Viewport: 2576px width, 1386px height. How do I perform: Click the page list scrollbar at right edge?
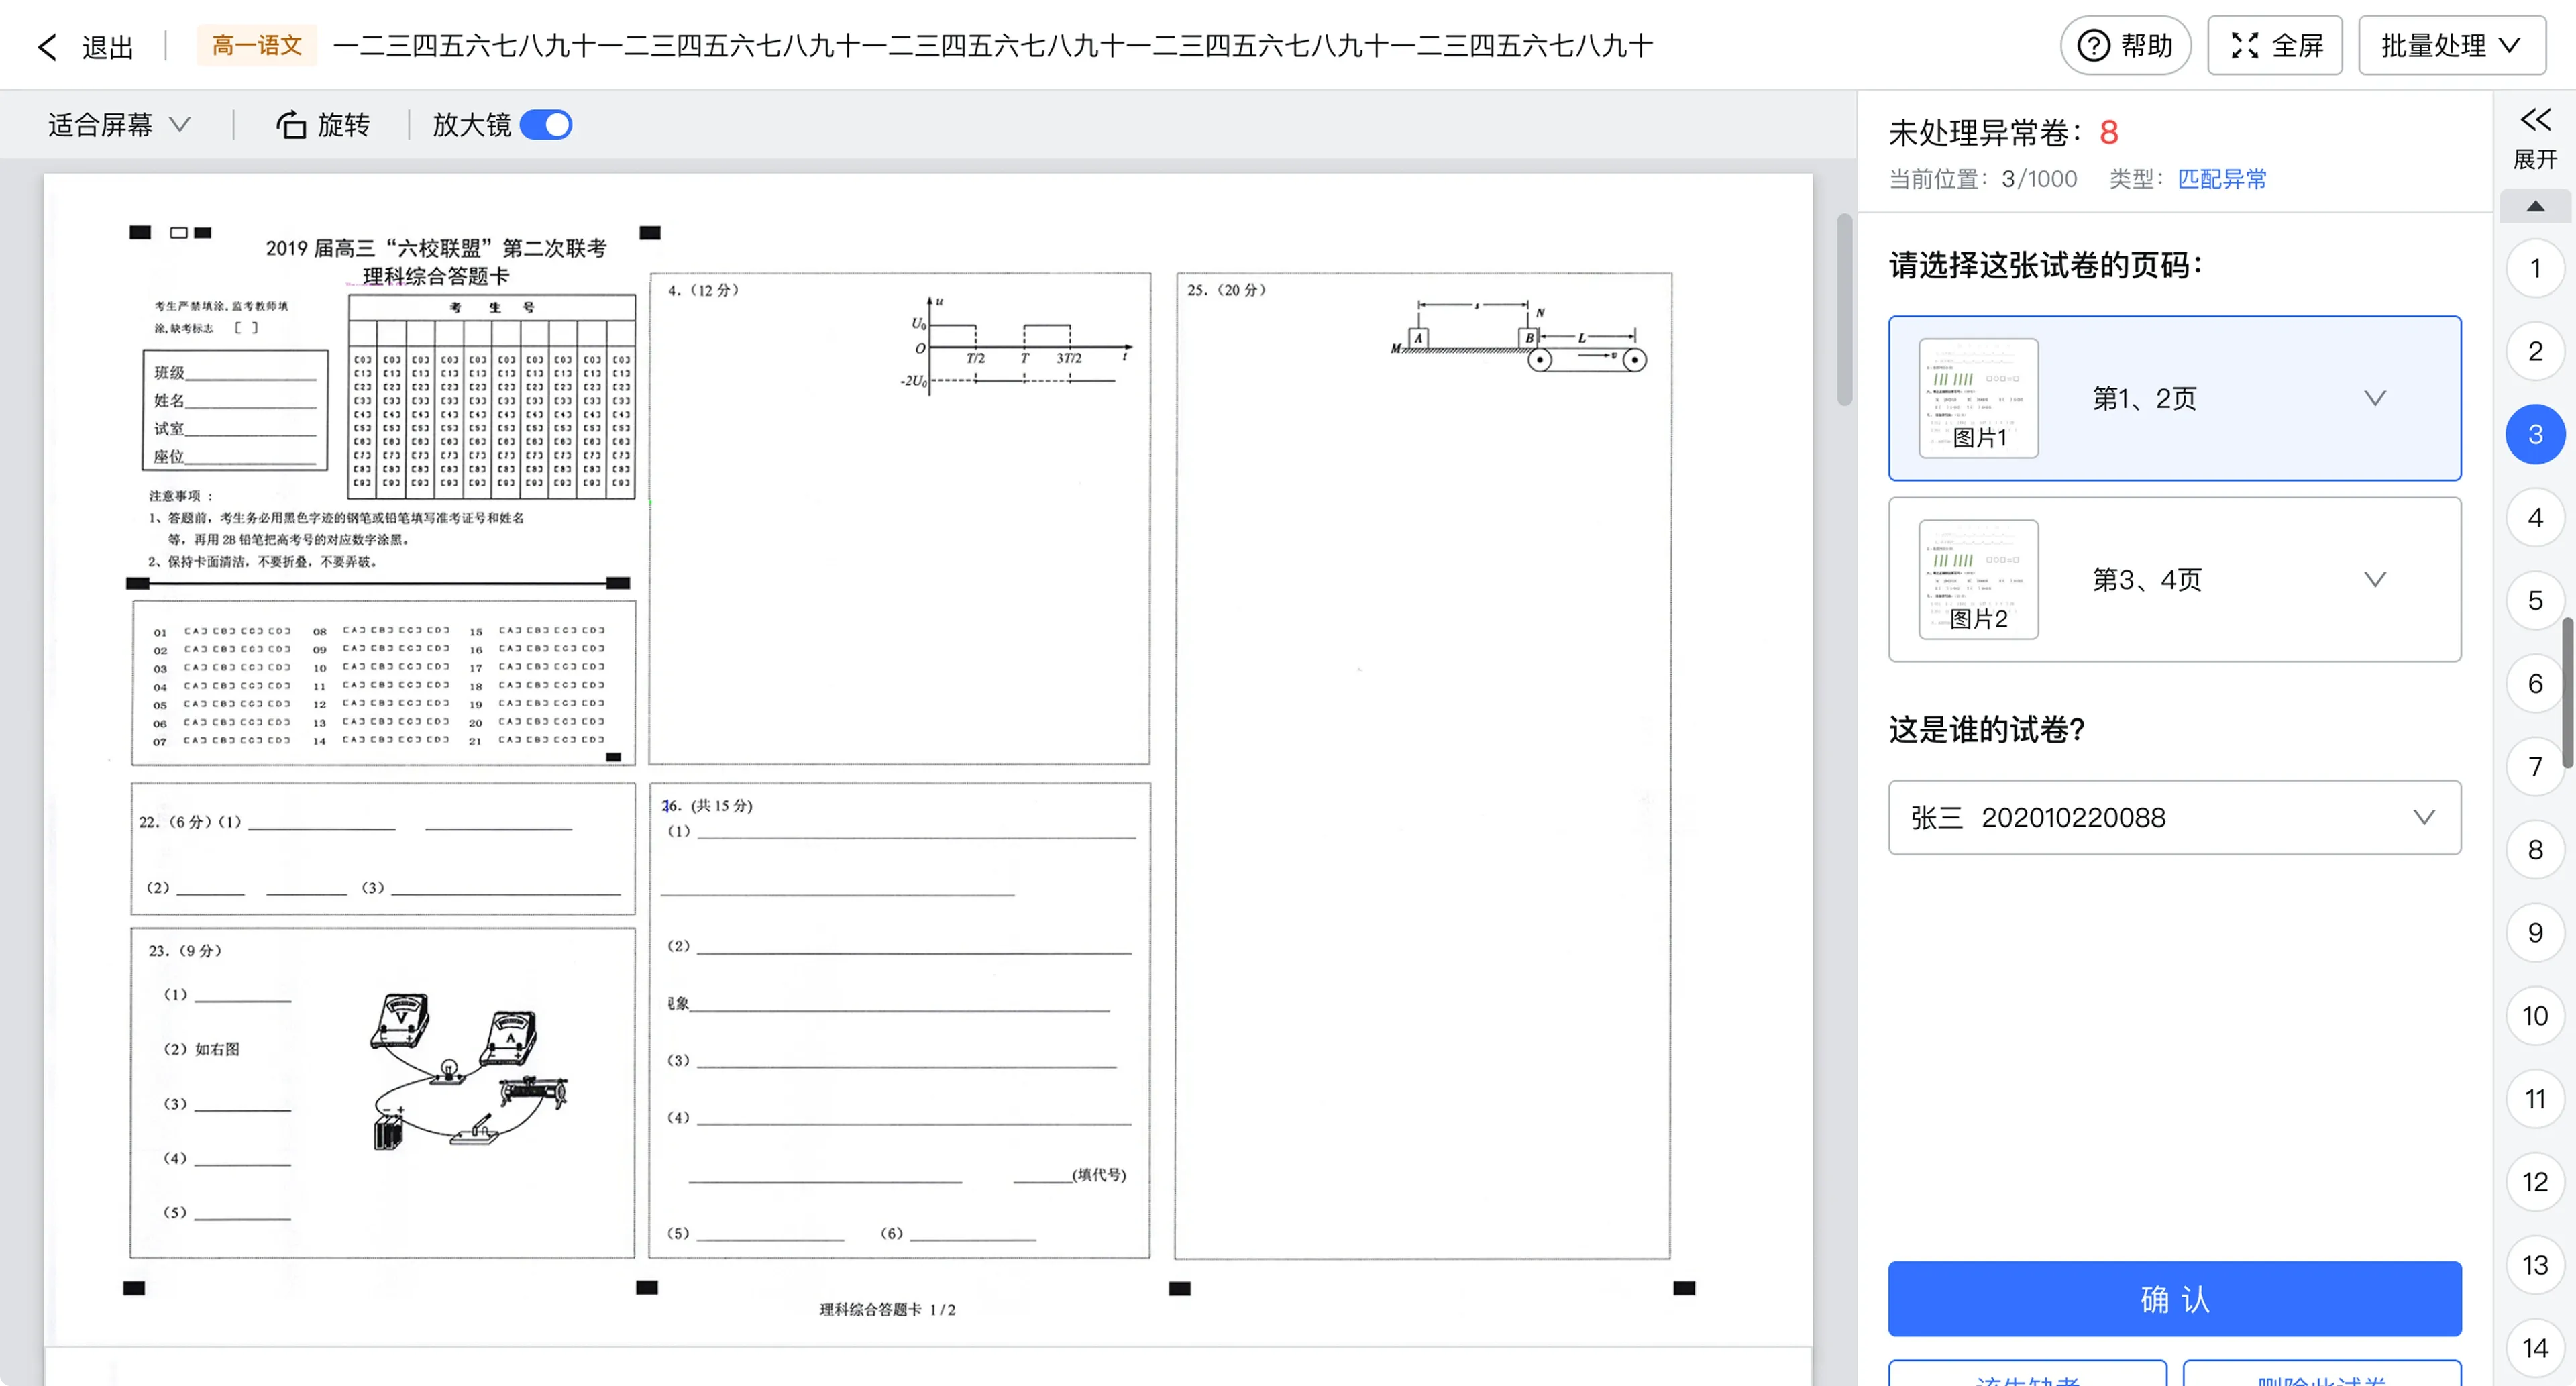(x=2568, y=692)
